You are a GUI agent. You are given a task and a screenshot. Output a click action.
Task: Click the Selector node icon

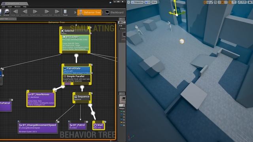point(62,31)
